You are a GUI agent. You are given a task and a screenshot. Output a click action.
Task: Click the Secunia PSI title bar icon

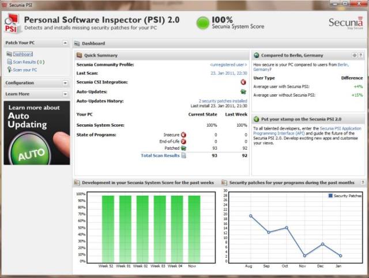pyautogui.click(x=4, y=5)
